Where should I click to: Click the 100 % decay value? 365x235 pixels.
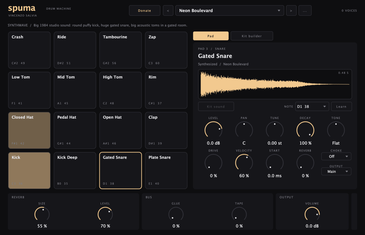tap(305, 143)
